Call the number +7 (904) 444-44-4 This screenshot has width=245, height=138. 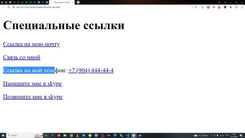(x=91, y=71)
